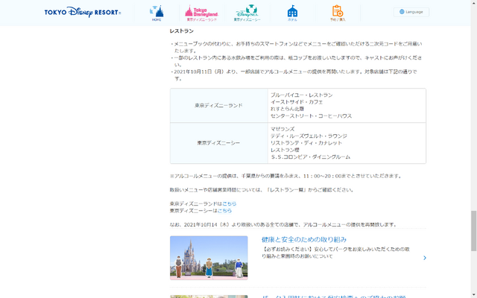The width and height of the screenshot is (477, 298).
Task: Select the マゼランズ entry
Action: click(282, 129)
